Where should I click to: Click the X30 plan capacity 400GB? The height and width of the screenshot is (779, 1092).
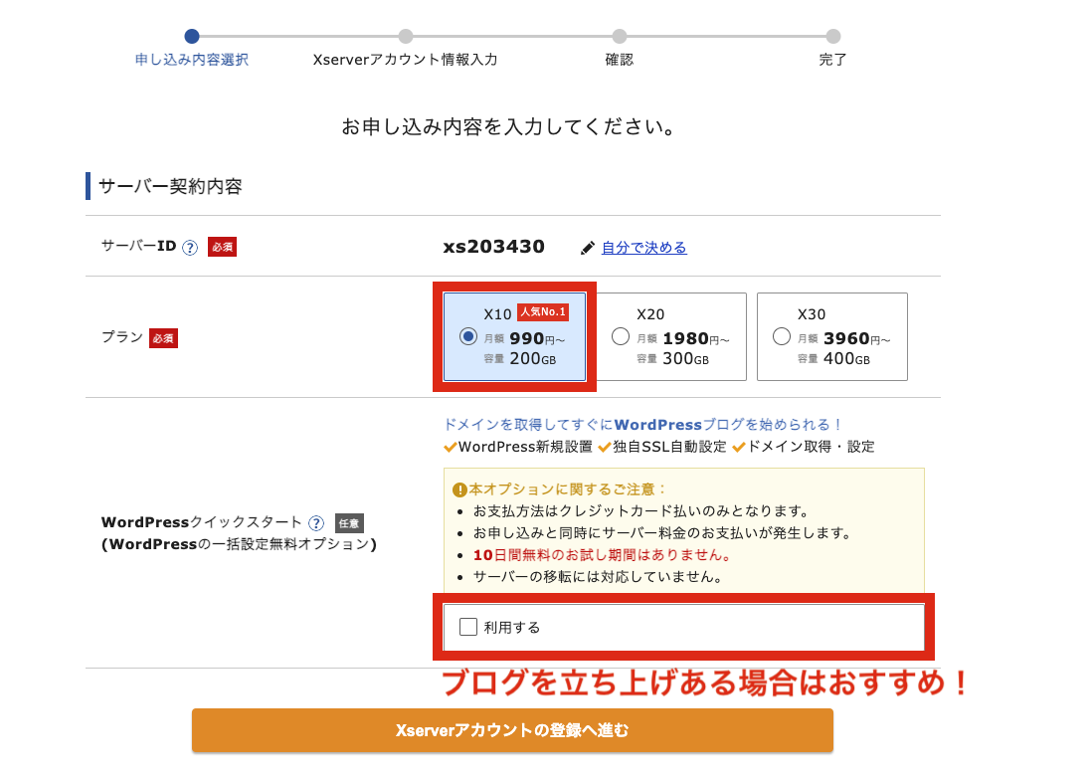click(x=846, y=359)
